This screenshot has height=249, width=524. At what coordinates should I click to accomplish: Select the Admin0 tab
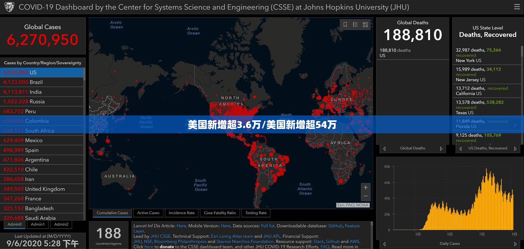tap(15, 224)
